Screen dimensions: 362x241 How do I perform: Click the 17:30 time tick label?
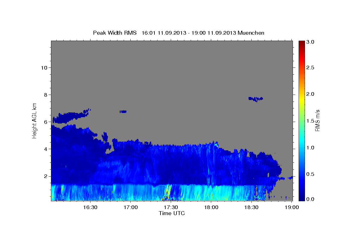171,207
